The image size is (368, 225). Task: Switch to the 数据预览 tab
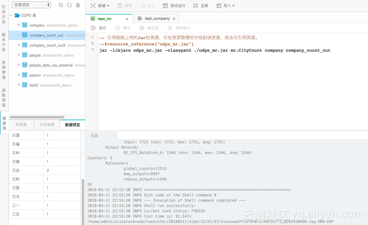[x=72, y=125]
